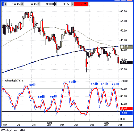The image size is (134, 133).
Task: Click the blue box beside the O label
Action: (x=3, y=4)
